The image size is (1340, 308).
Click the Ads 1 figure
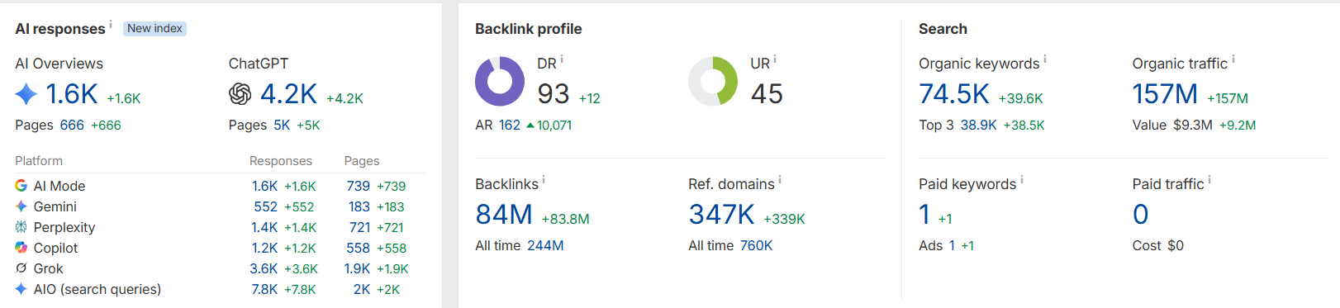(x=952, y=245)
